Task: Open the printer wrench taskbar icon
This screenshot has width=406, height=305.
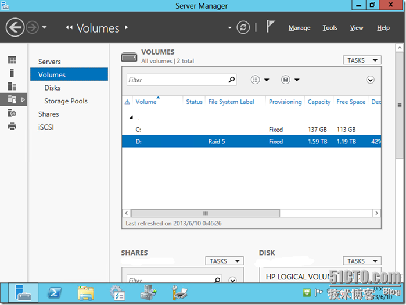Action: point(179,293)
